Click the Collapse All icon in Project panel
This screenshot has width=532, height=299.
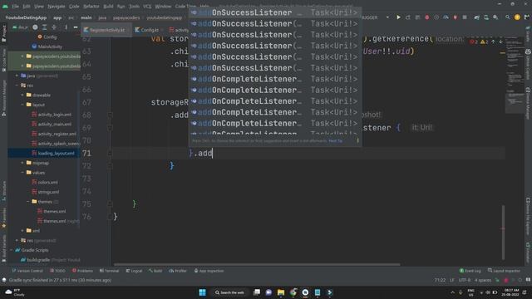pos(54,27)
